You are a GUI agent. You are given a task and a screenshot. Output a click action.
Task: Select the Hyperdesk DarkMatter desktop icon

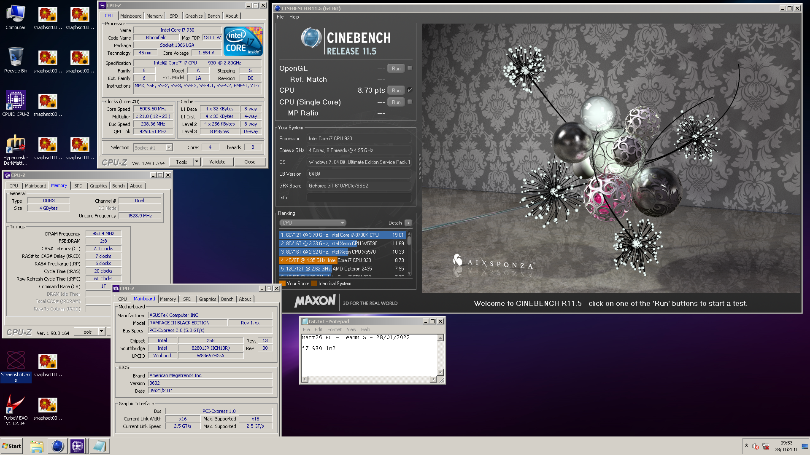(x=16, y=150)
